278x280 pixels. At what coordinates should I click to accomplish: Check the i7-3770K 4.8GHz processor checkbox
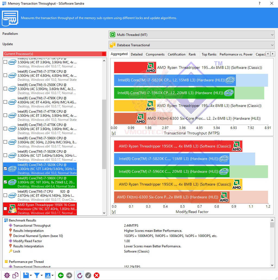tap(5, 75)
